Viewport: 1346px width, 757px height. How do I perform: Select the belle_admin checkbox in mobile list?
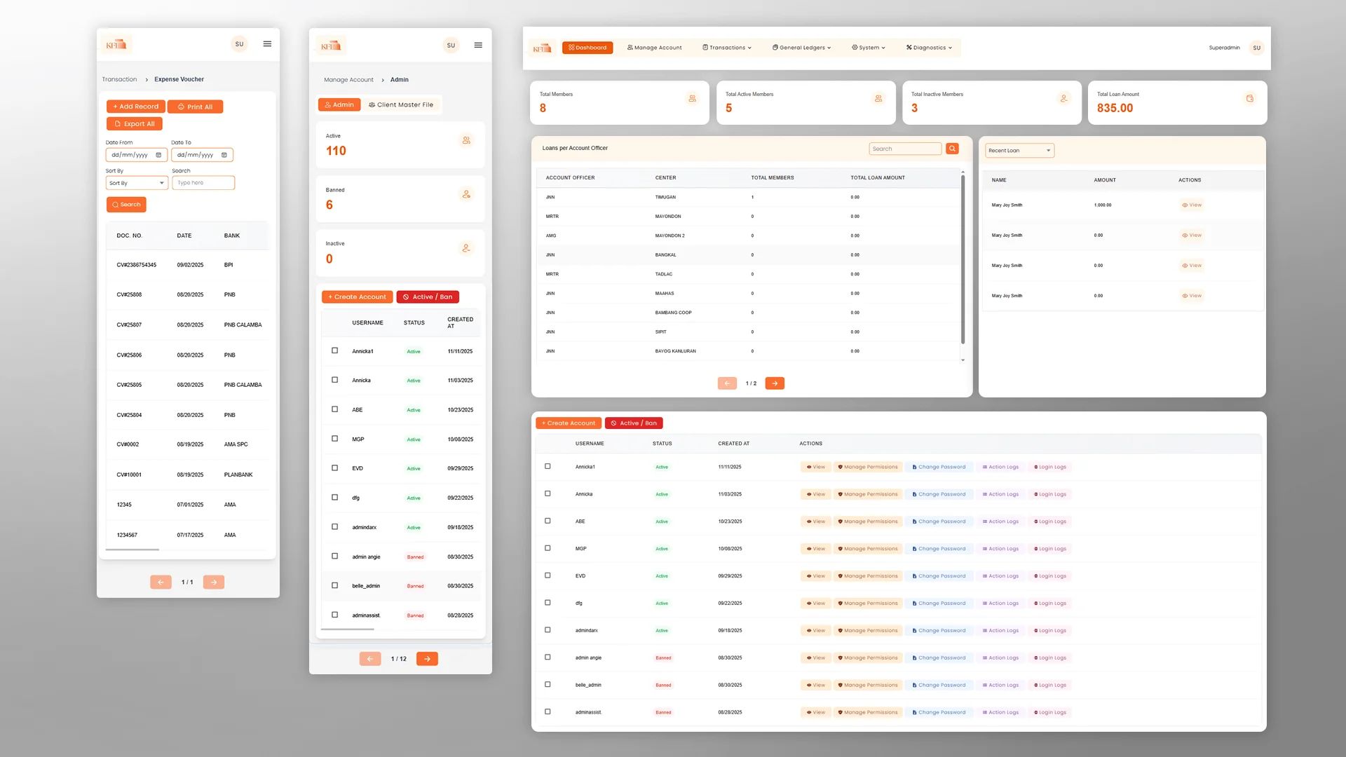click(334, 585)
